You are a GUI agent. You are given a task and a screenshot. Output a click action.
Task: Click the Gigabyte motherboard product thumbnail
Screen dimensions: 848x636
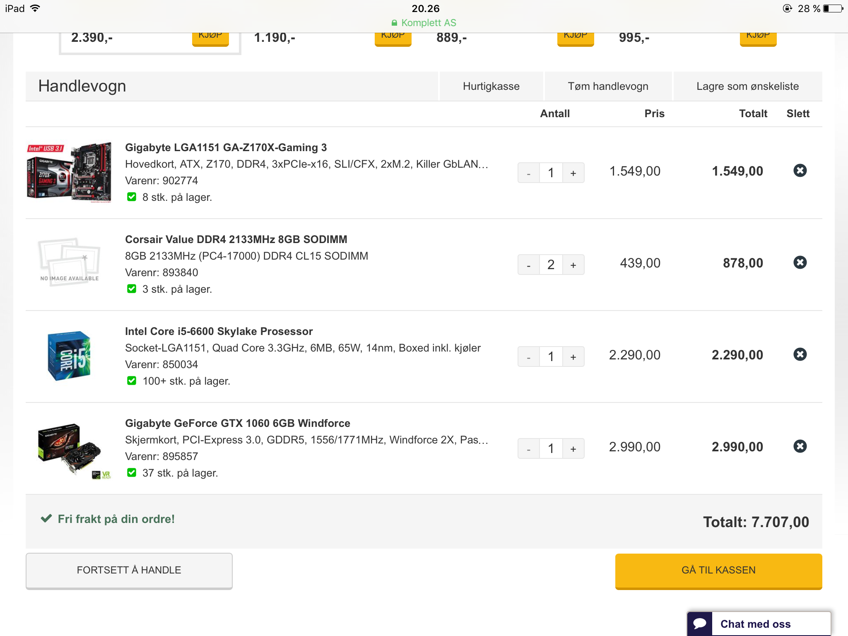pos(69,172)
